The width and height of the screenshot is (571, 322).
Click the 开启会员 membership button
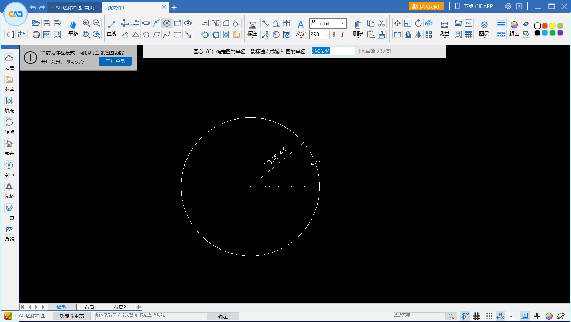click(x=115, y=61)
